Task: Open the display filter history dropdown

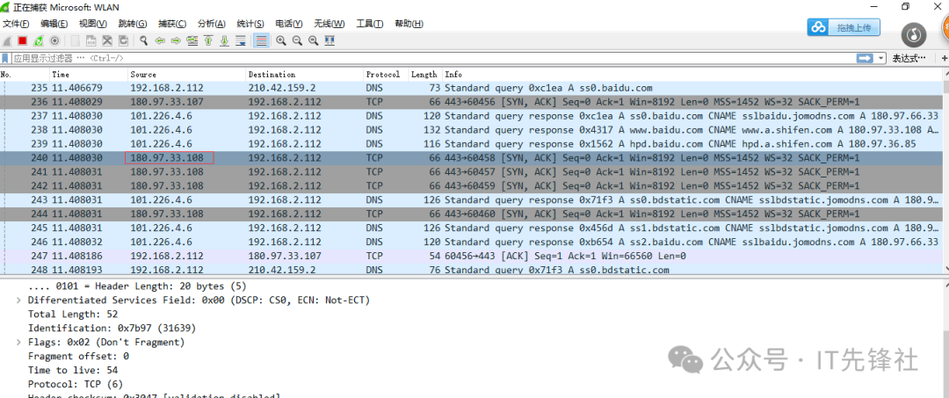Action: (x=881, y=58)
